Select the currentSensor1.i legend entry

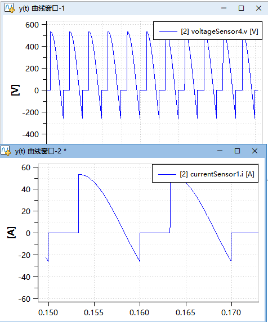click(x=206, y=173)
